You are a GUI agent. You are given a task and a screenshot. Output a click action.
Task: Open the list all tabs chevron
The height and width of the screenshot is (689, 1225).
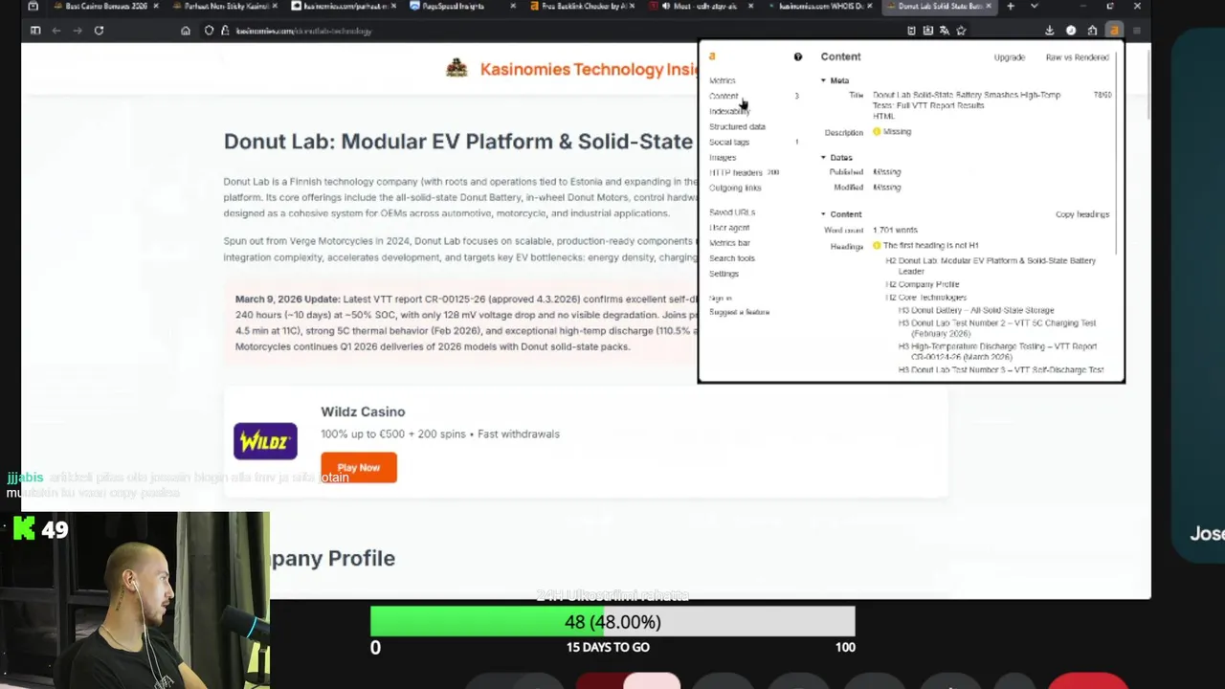point(1034,6)
